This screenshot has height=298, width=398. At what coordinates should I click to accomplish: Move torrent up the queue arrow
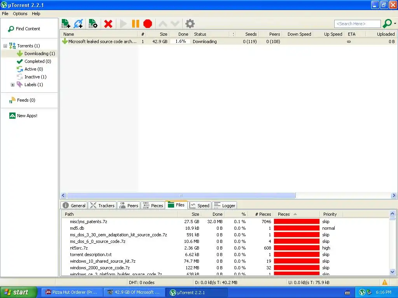pyautogui.click(x=163, y=24)
